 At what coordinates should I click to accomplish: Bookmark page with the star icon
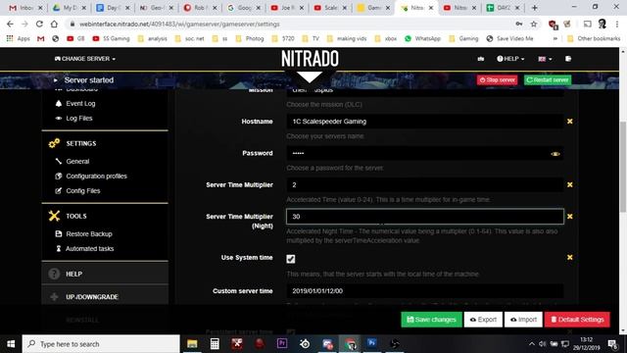pyautogui.click(x=534, y=24)
